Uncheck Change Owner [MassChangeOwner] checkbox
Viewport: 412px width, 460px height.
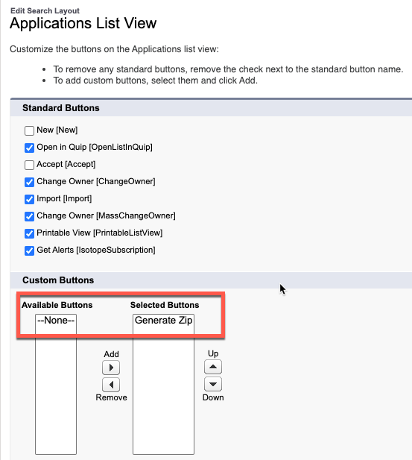pyautogui.click(x=29, y=216)
